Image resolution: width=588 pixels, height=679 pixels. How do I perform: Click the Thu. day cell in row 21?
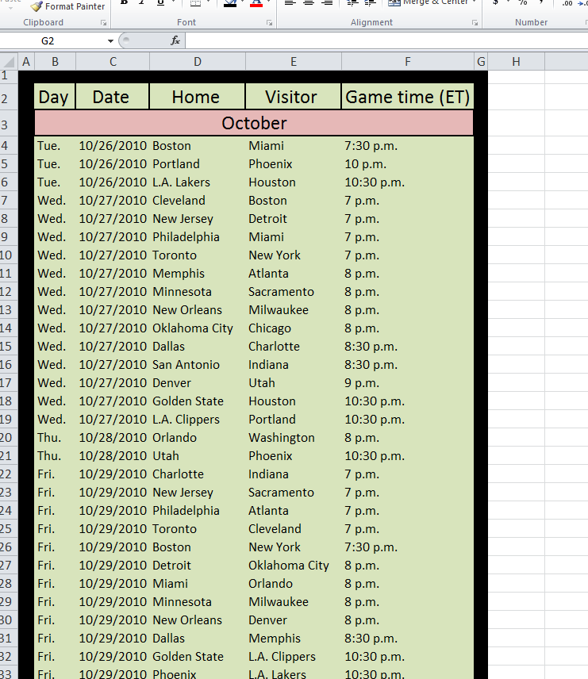55,455
